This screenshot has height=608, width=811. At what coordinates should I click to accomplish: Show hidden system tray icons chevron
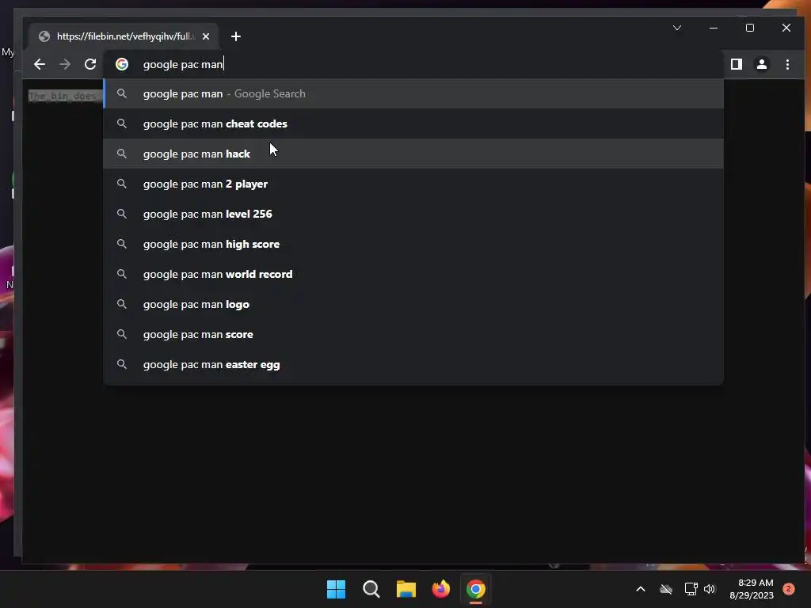[x=640, y=589]
